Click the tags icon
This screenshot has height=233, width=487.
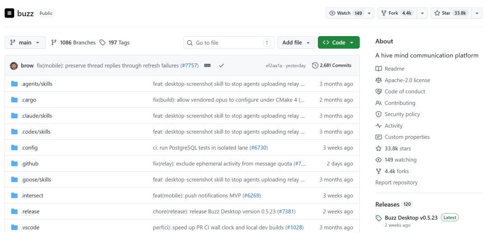point(102,42)
